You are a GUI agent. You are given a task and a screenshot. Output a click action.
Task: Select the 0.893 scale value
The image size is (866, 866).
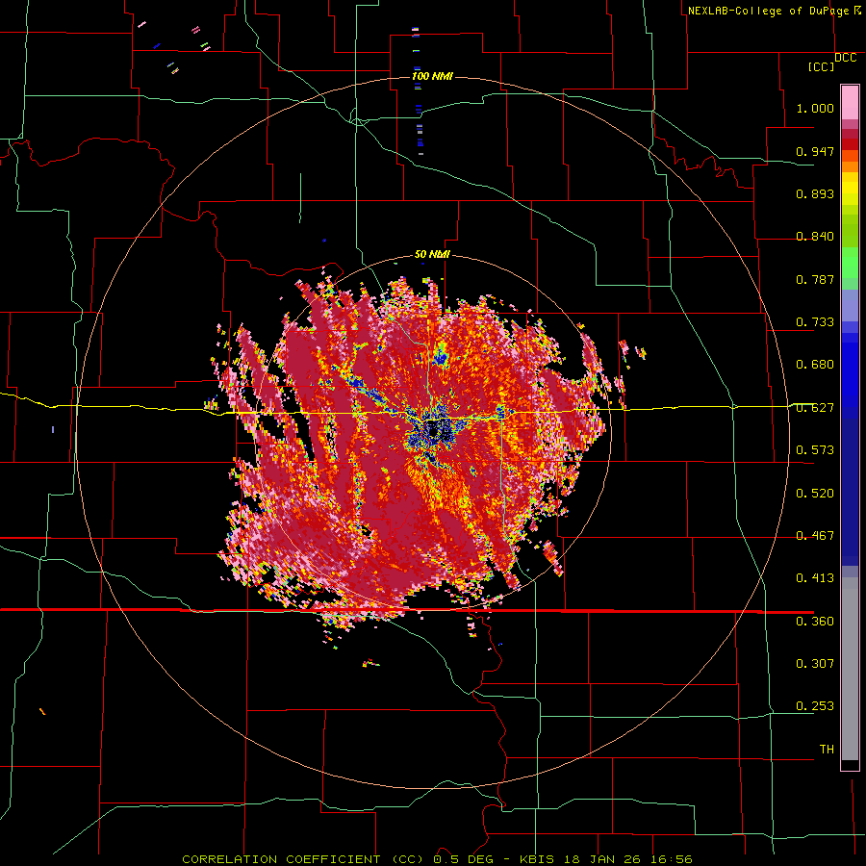815,193
